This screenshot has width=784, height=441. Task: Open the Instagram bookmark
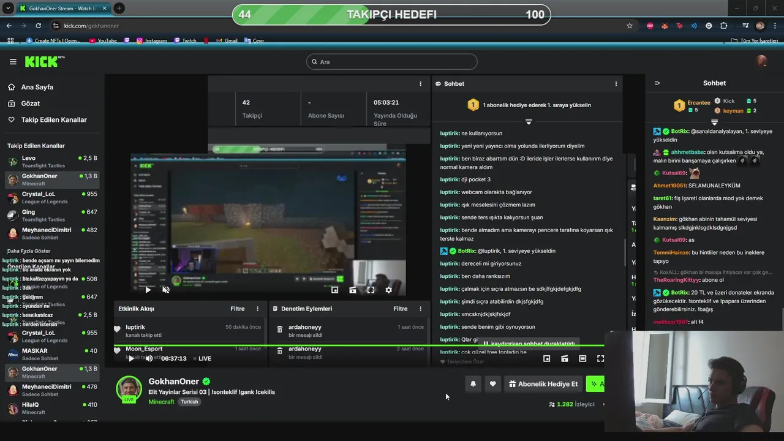pos(151,40)
